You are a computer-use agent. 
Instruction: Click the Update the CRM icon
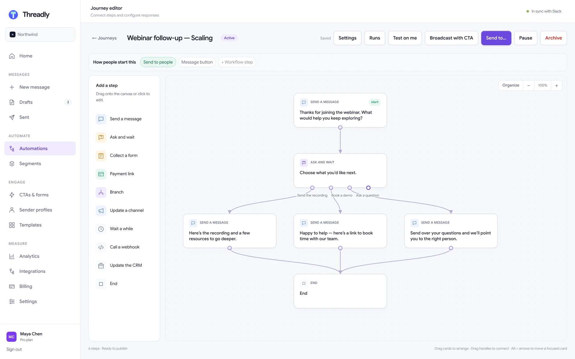click(x=101, y=265)
